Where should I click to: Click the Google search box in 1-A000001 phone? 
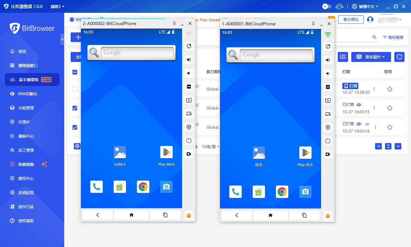coord(276,55)
